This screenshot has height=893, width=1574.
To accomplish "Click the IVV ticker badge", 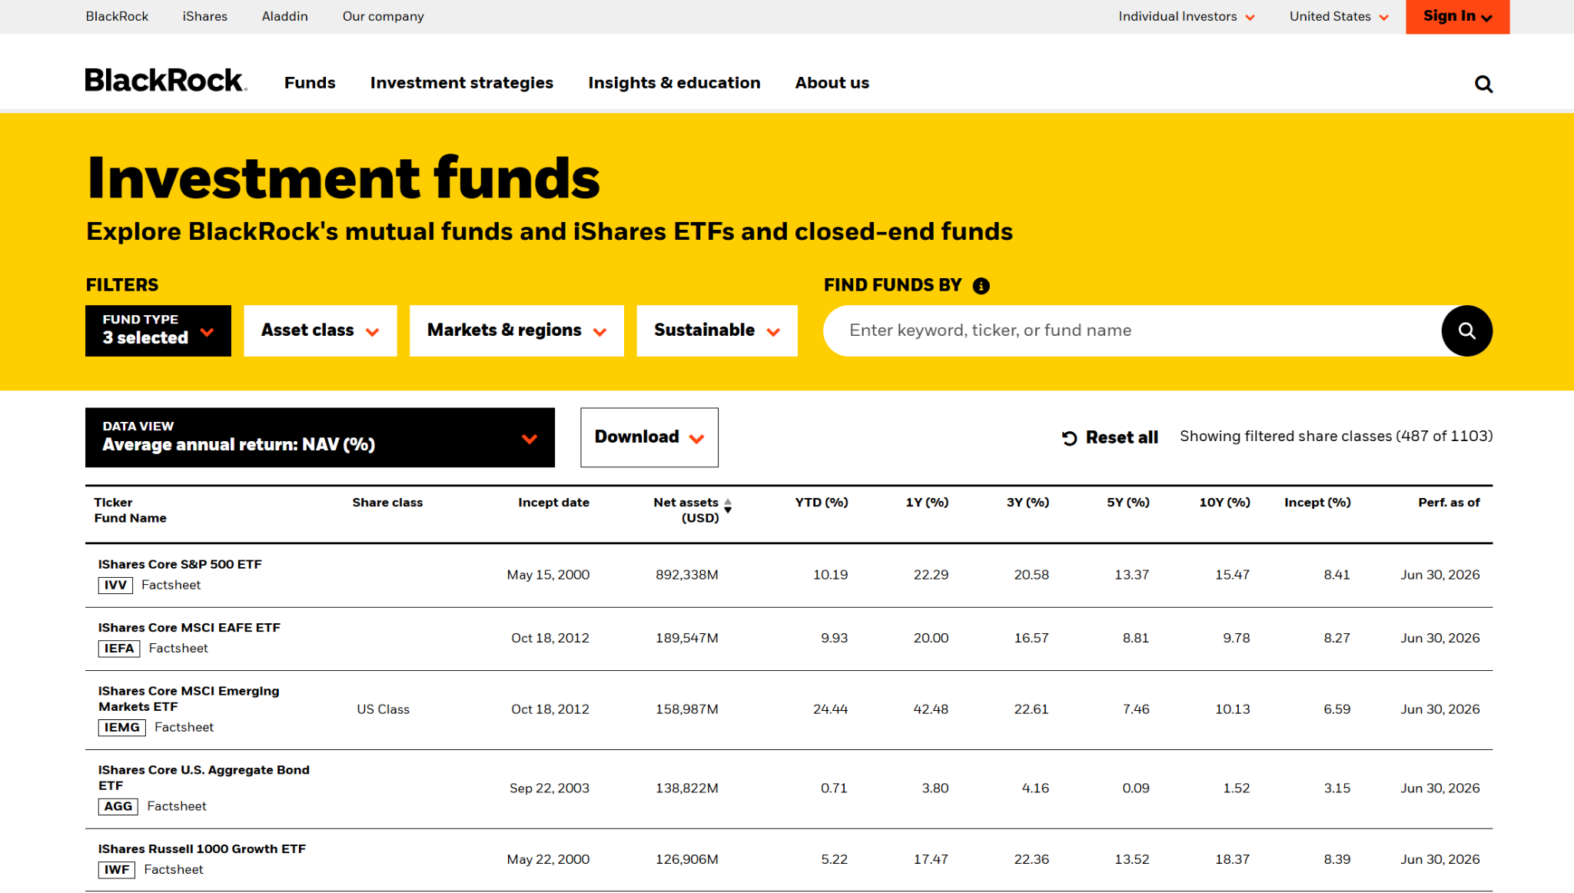I will (x=115, y=586).
